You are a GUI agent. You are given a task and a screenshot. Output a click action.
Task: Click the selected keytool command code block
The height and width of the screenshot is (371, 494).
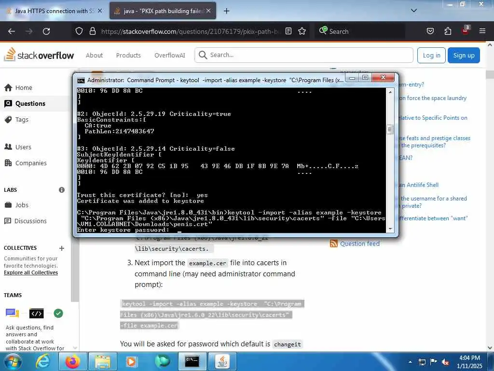pyautogui.click(x=212, y=314)
